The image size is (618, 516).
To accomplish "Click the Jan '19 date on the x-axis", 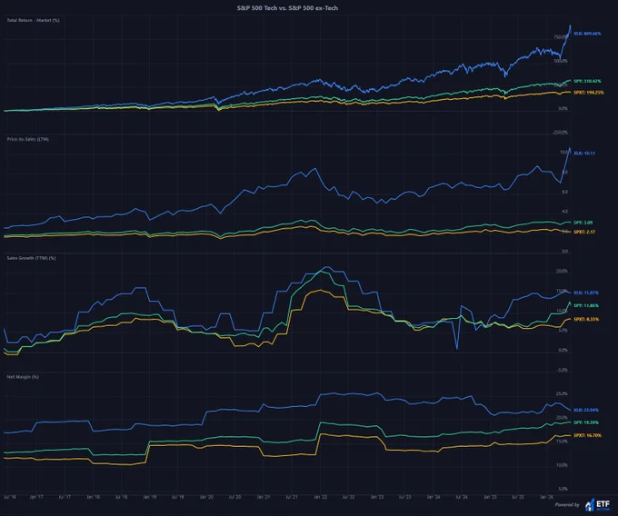I will [x=150, y=497].
